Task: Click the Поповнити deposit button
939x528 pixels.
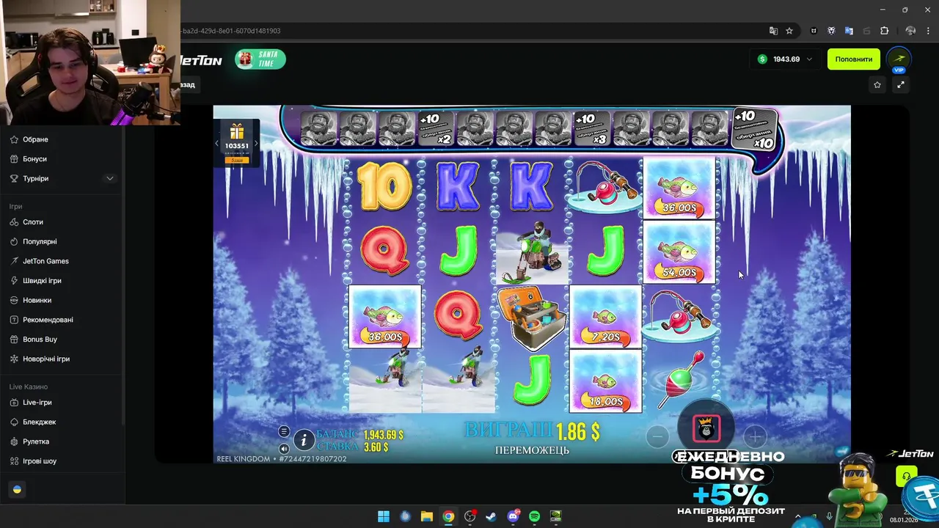Action: click(853, 59)
